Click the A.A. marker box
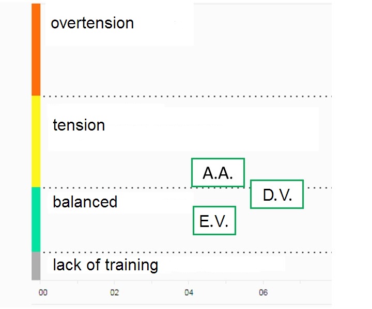 pyautogui.click(x=218, y=173)
